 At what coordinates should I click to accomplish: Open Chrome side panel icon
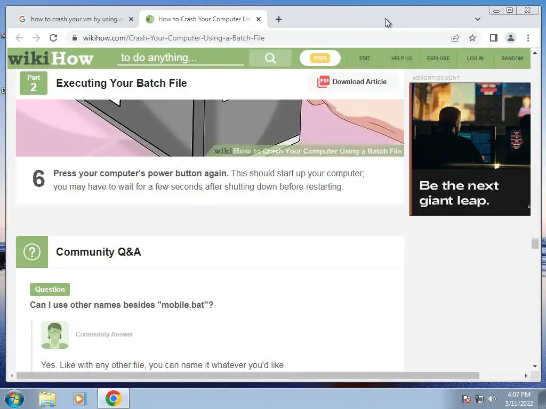(493, 38)
